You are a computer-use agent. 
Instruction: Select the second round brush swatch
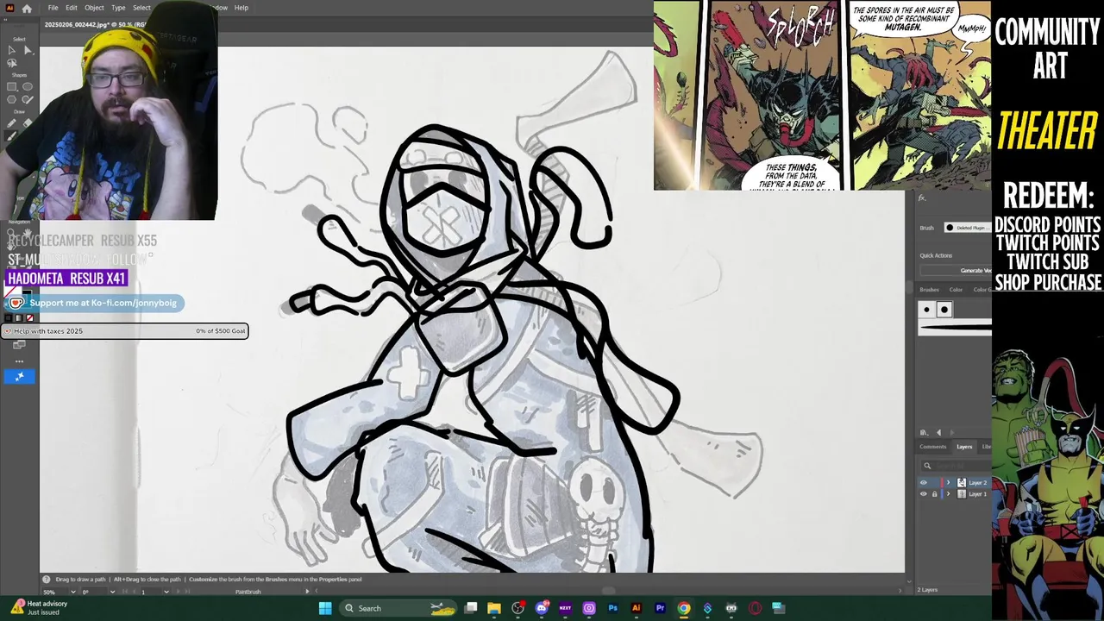click(x=944, y=310)
